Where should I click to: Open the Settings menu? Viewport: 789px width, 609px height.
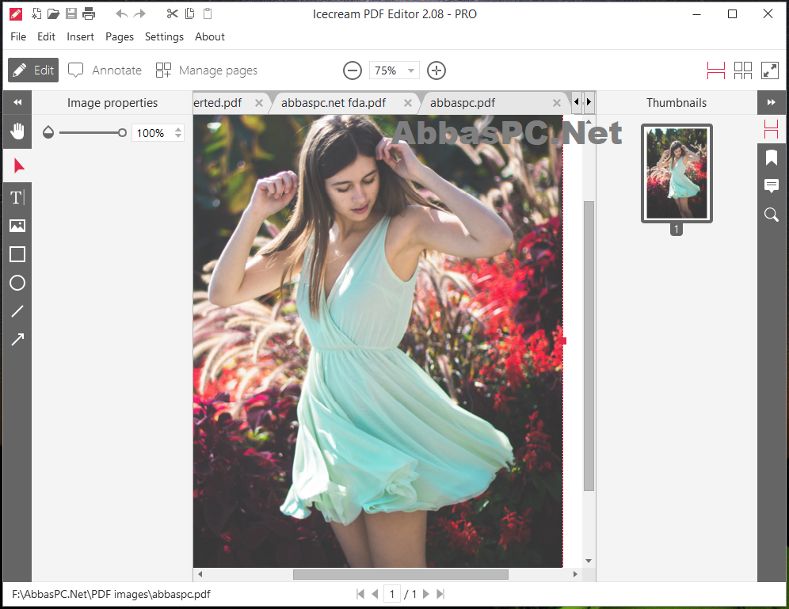point(164,36)
